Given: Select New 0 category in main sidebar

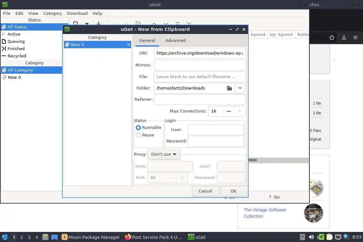Looking at the screenshot, I should coord(32,77).
